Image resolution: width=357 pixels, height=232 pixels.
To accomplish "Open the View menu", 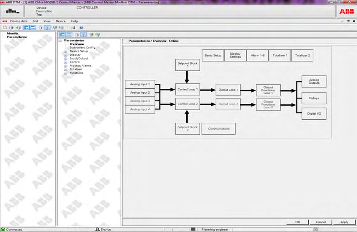I will (47, 21).
